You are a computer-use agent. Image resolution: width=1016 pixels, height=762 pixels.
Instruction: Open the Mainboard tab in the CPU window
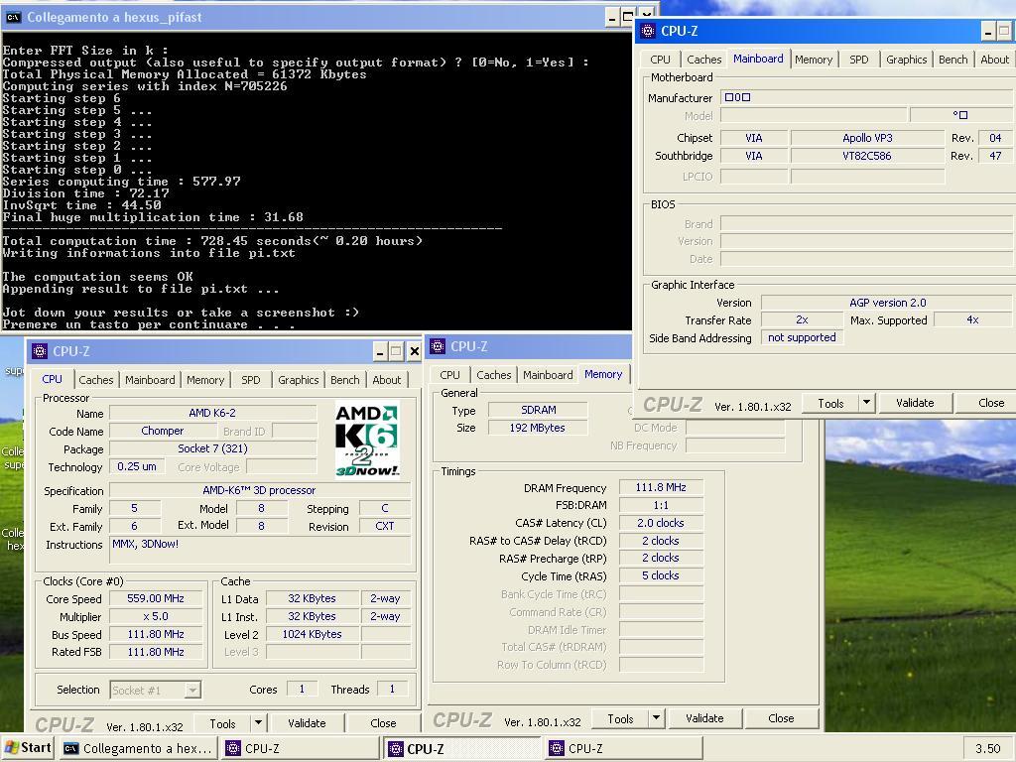[150, 380]
